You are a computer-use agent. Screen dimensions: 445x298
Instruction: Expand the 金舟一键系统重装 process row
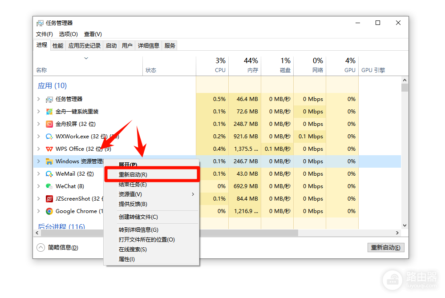pyautogui.click(x=39, y=112)
